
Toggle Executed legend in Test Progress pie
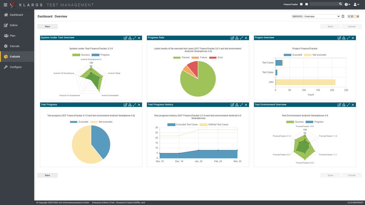click(79, 122)
